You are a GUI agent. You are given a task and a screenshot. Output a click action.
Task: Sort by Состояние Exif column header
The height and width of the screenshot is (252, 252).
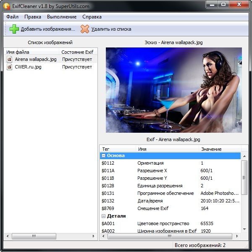77,52
